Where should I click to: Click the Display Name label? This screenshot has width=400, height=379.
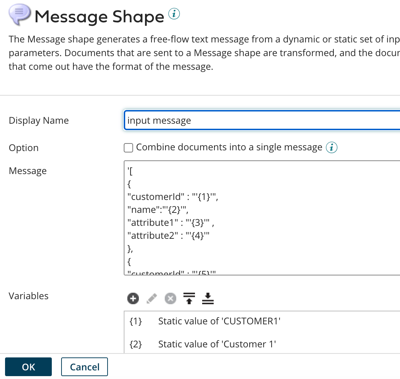(39, 120)
